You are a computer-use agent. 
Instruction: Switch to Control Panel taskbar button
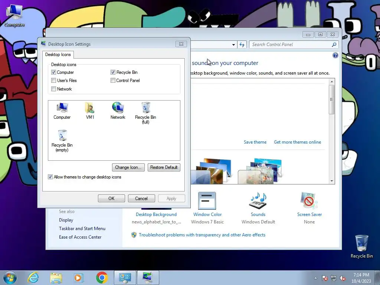click(x=125, y=278)
